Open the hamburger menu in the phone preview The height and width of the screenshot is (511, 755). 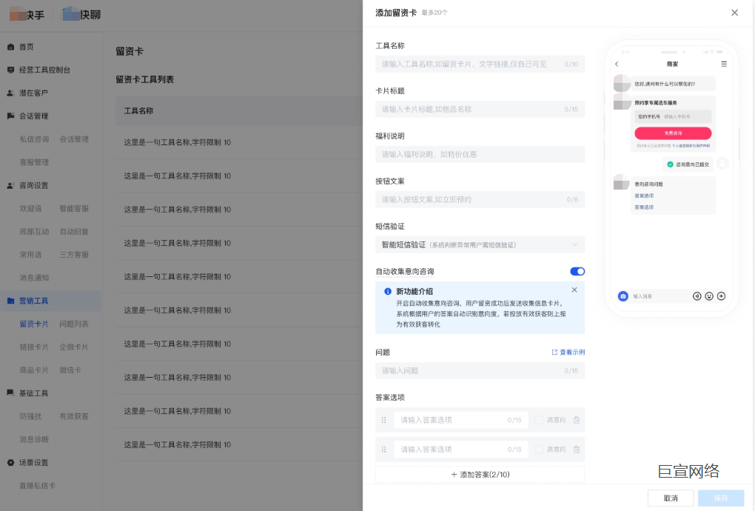(x=723, y=64)
